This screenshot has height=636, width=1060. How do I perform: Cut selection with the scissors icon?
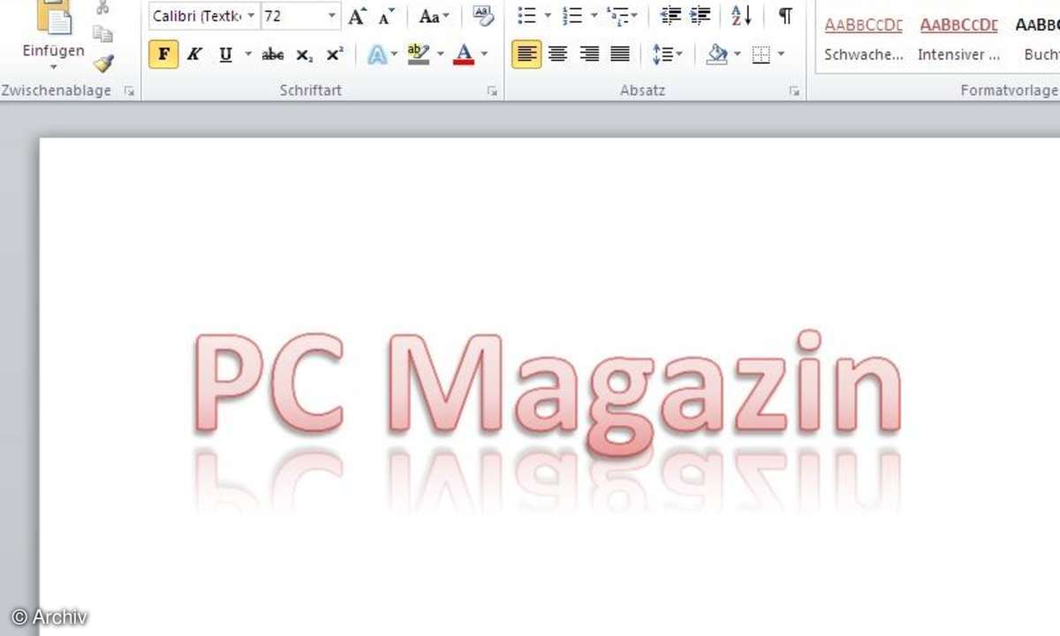103,8
